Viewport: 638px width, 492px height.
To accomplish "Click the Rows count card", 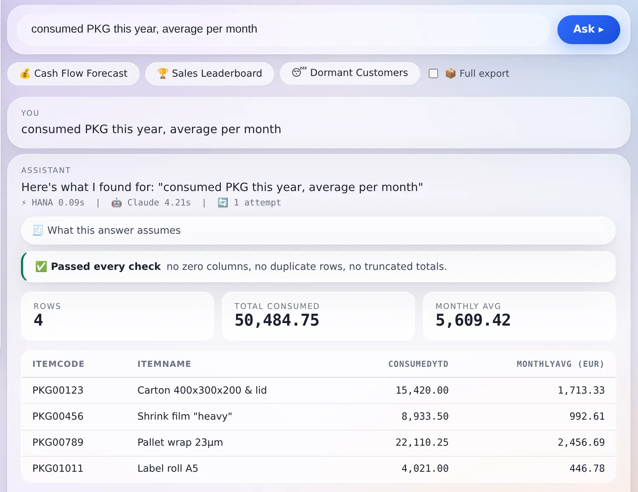I will coord(117,316).
